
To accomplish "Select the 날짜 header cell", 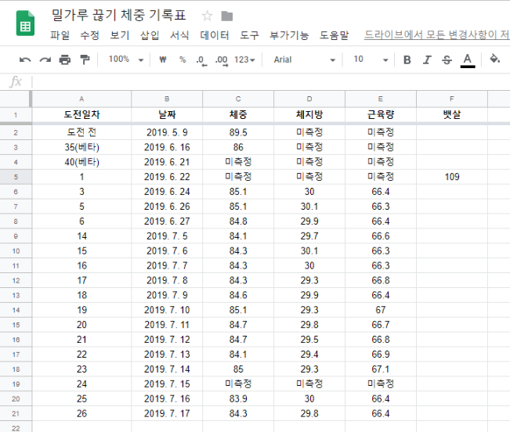I will tap(167, 115).
